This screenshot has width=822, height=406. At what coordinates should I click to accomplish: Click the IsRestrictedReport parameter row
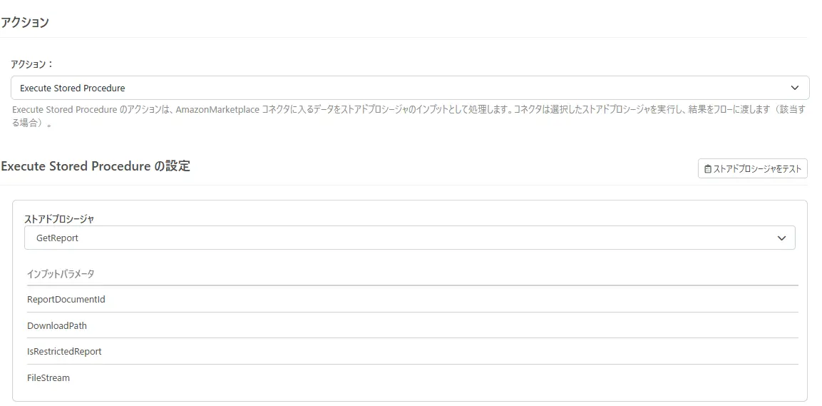pos(64,352)
